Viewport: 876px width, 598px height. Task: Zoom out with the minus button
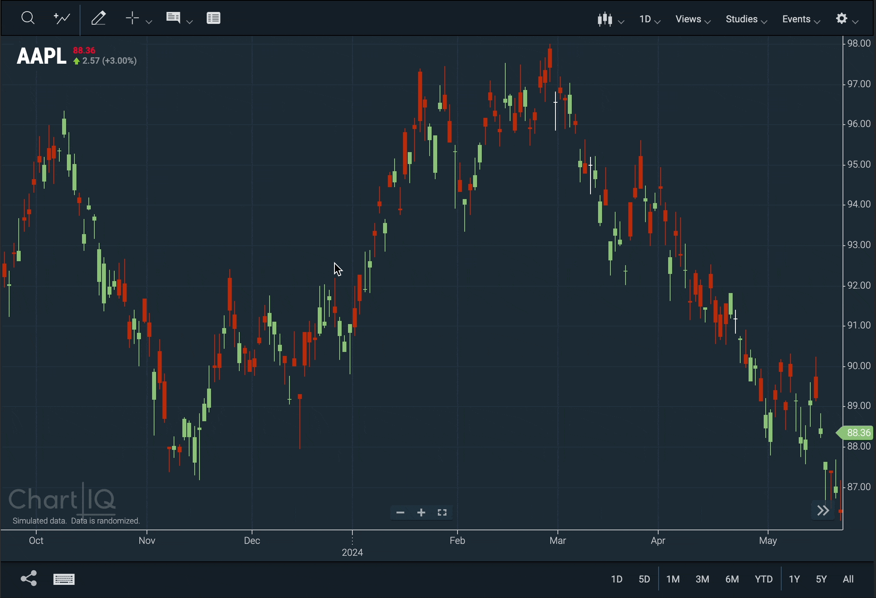(x=400, y=513)
